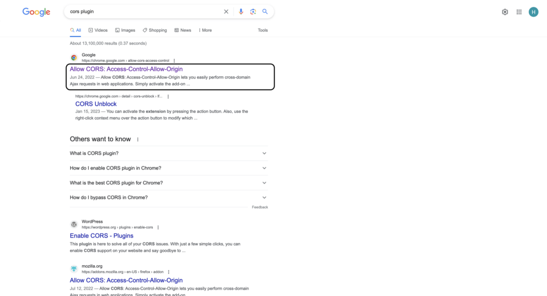Open the "CORS Unblock" result link

coord(96,104)
